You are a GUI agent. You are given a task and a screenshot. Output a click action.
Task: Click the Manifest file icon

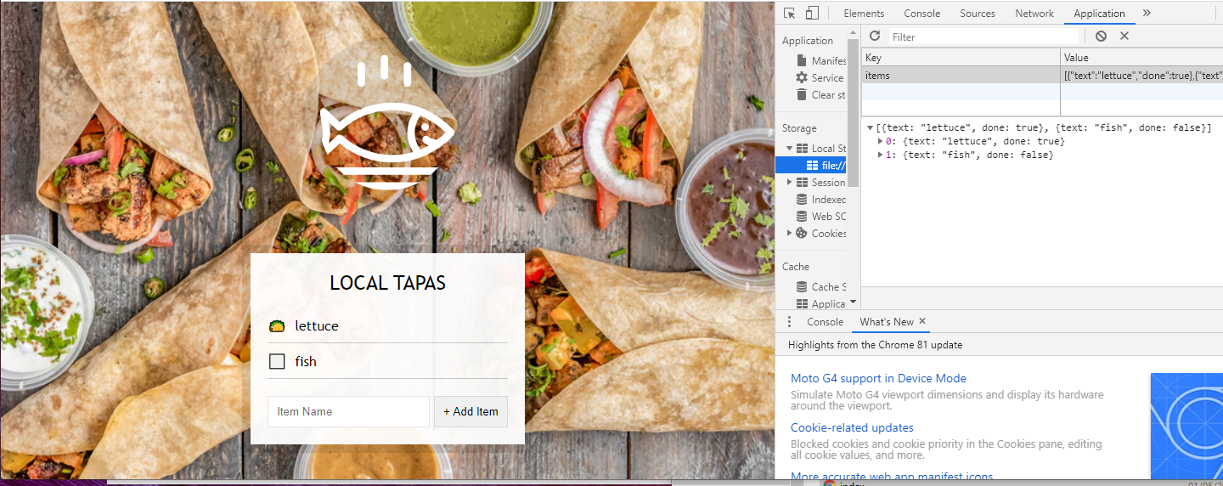pos(802,60)
